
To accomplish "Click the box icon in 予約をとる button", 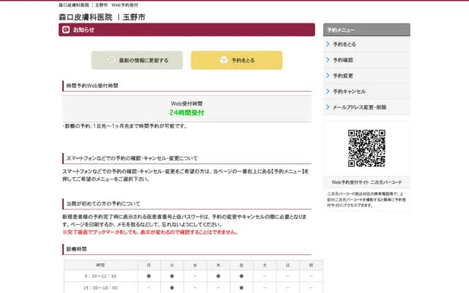I will pyautogui.click(x=224, y=60).
